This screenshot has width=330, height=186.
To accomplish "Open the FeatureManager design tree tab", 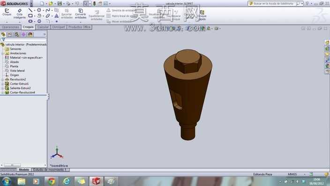I will (3, 34).
